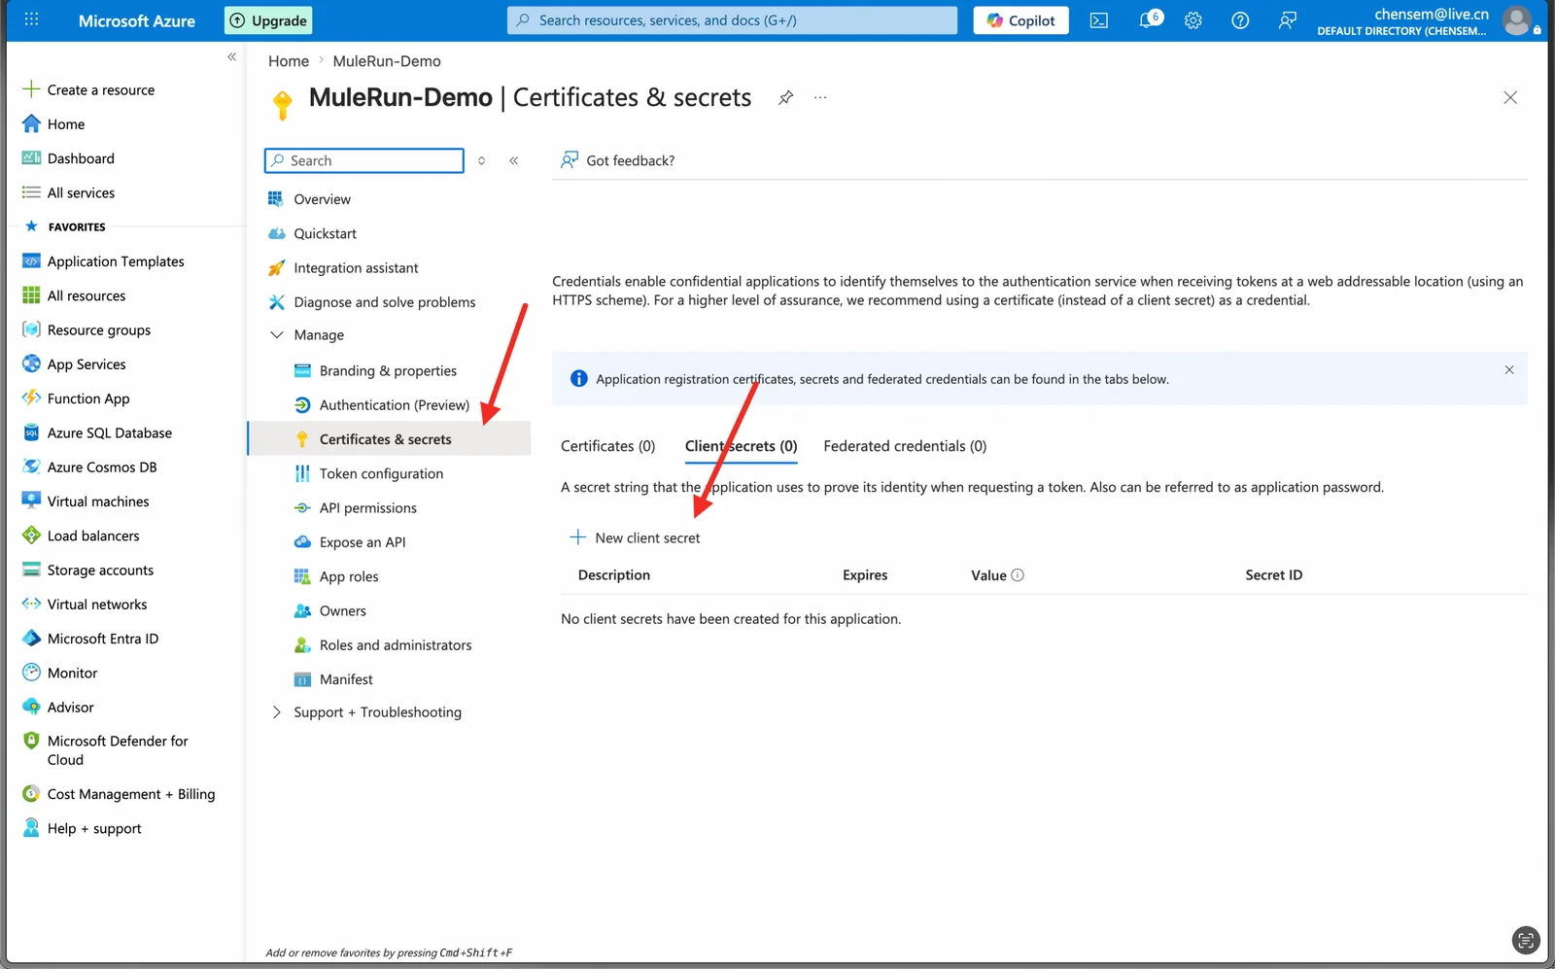Focus the global resource search box
1555x969 pixels.
pos(732,20)
